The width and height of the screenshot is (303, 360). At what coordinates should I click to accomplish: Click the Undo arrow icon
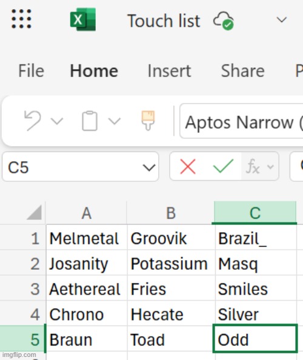pyautogui.click(x=33, y=121)
